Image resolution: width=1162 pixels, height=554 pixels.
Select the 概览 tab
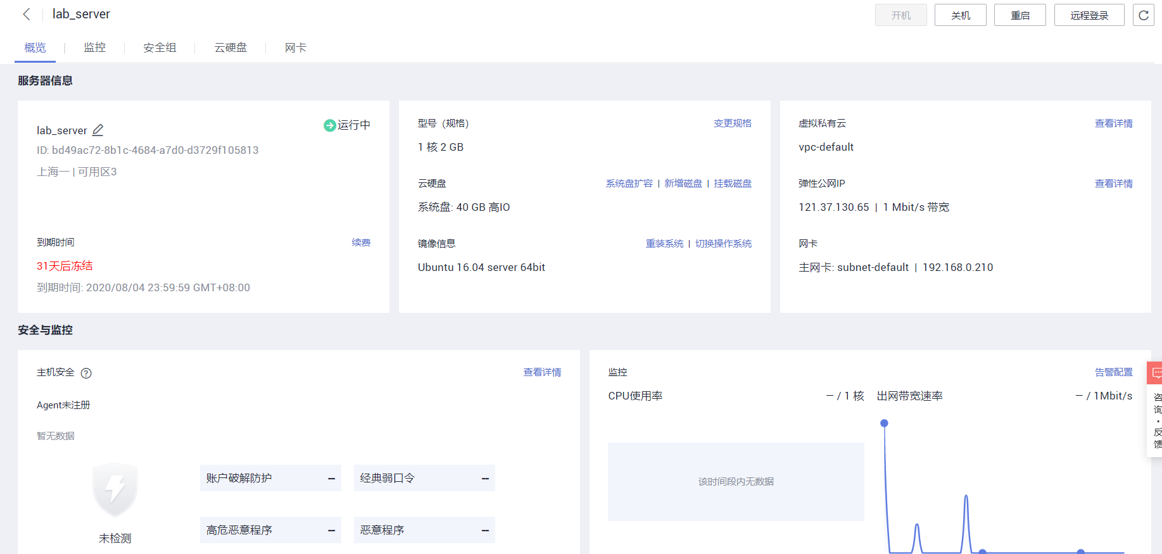[35, 47]
